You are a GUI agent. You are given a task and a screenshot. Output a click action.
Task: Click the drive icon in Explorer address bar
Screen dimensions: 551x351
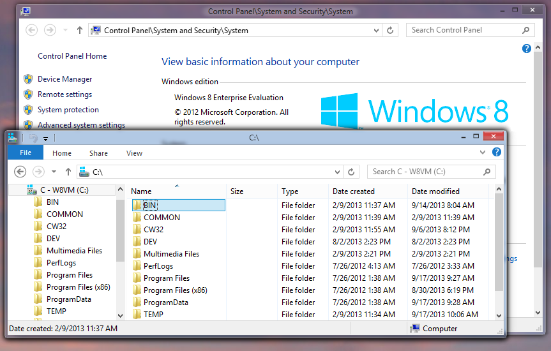click(84, 172)
